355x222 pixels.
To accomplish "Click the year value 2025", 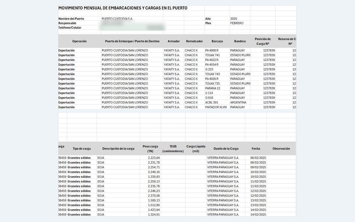I will (x=234, y=19).
